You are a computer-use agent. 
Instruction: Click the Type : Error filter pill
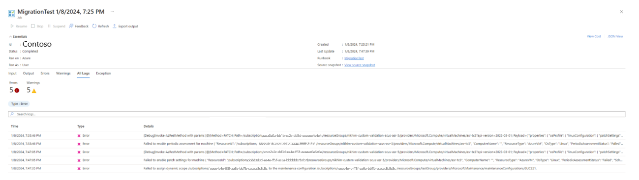(x=19, y=104)
